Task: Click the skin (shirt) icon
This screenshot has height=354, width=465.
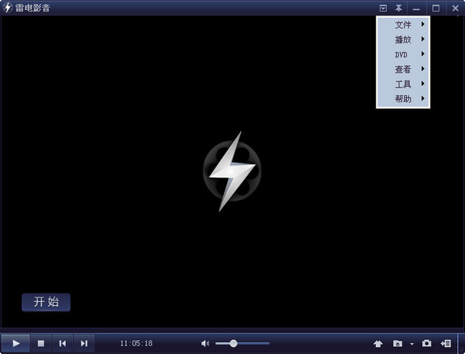Action: [x=378, y=343]
